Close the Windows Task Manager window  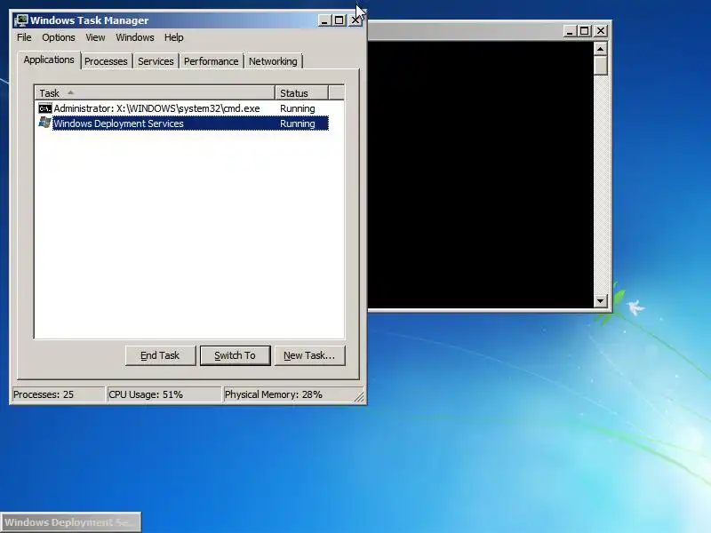(355, 20)
